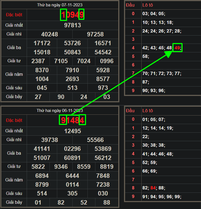Click first prize number 97813

pyautogui.click(x=72, y=25)
